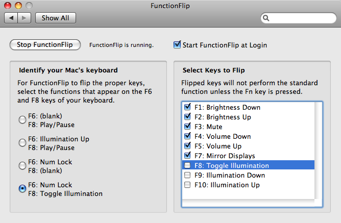
Task: Toggle the F5: Volume Up checkbox
Action: (x=187, y=146)
